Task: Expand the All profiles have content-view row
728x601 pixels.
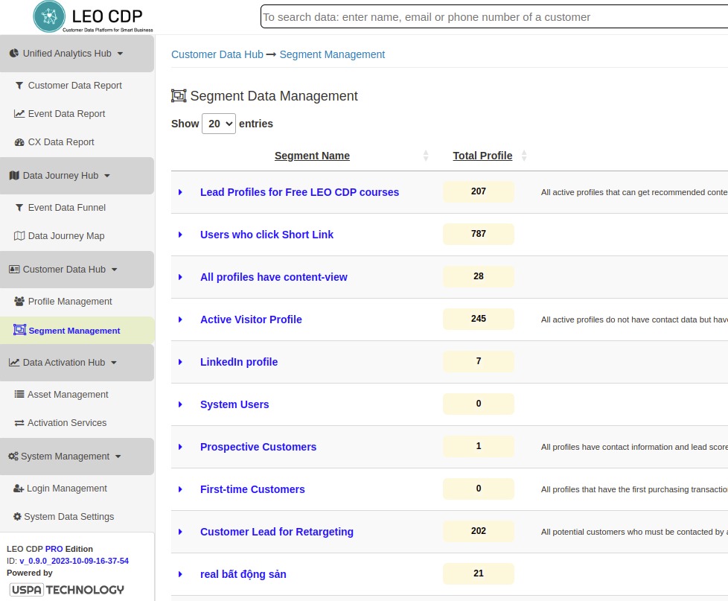Action: pos(181,277)
